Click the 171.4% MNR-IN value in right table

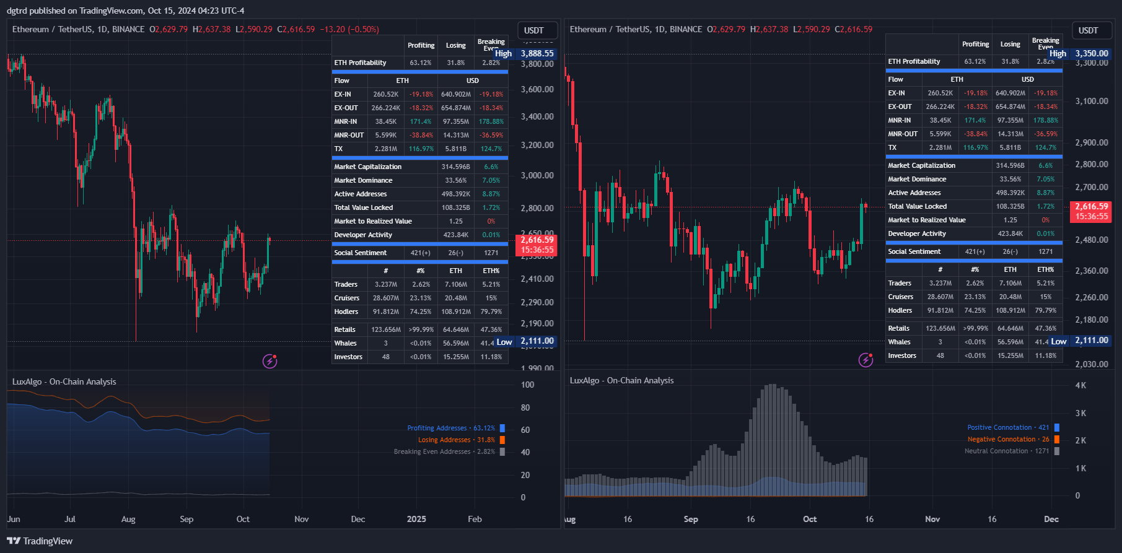pos(975,120)
